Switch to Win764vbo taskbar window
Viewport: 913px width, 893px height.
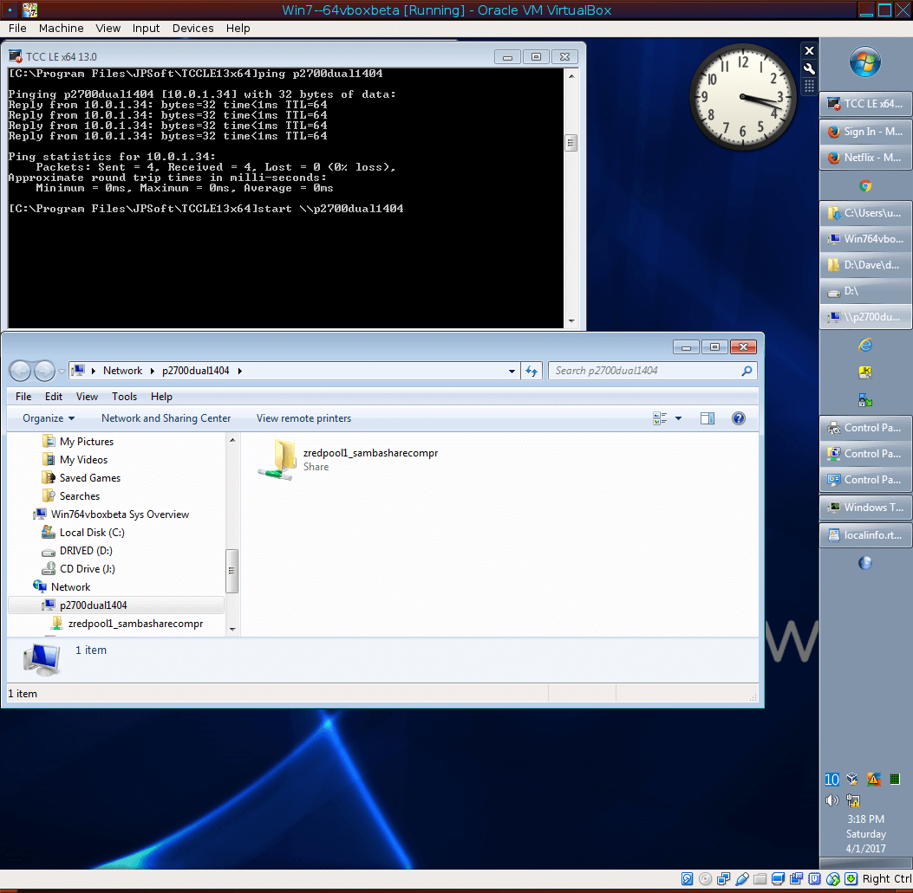coord(866,239)
